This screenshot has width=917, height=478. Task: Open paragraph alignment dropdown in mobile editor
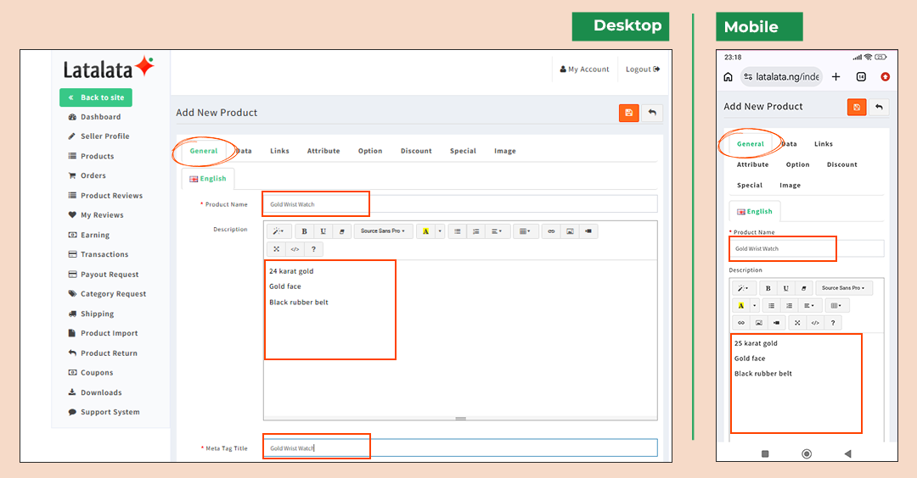pyautogui.click(x=809, y=306)
